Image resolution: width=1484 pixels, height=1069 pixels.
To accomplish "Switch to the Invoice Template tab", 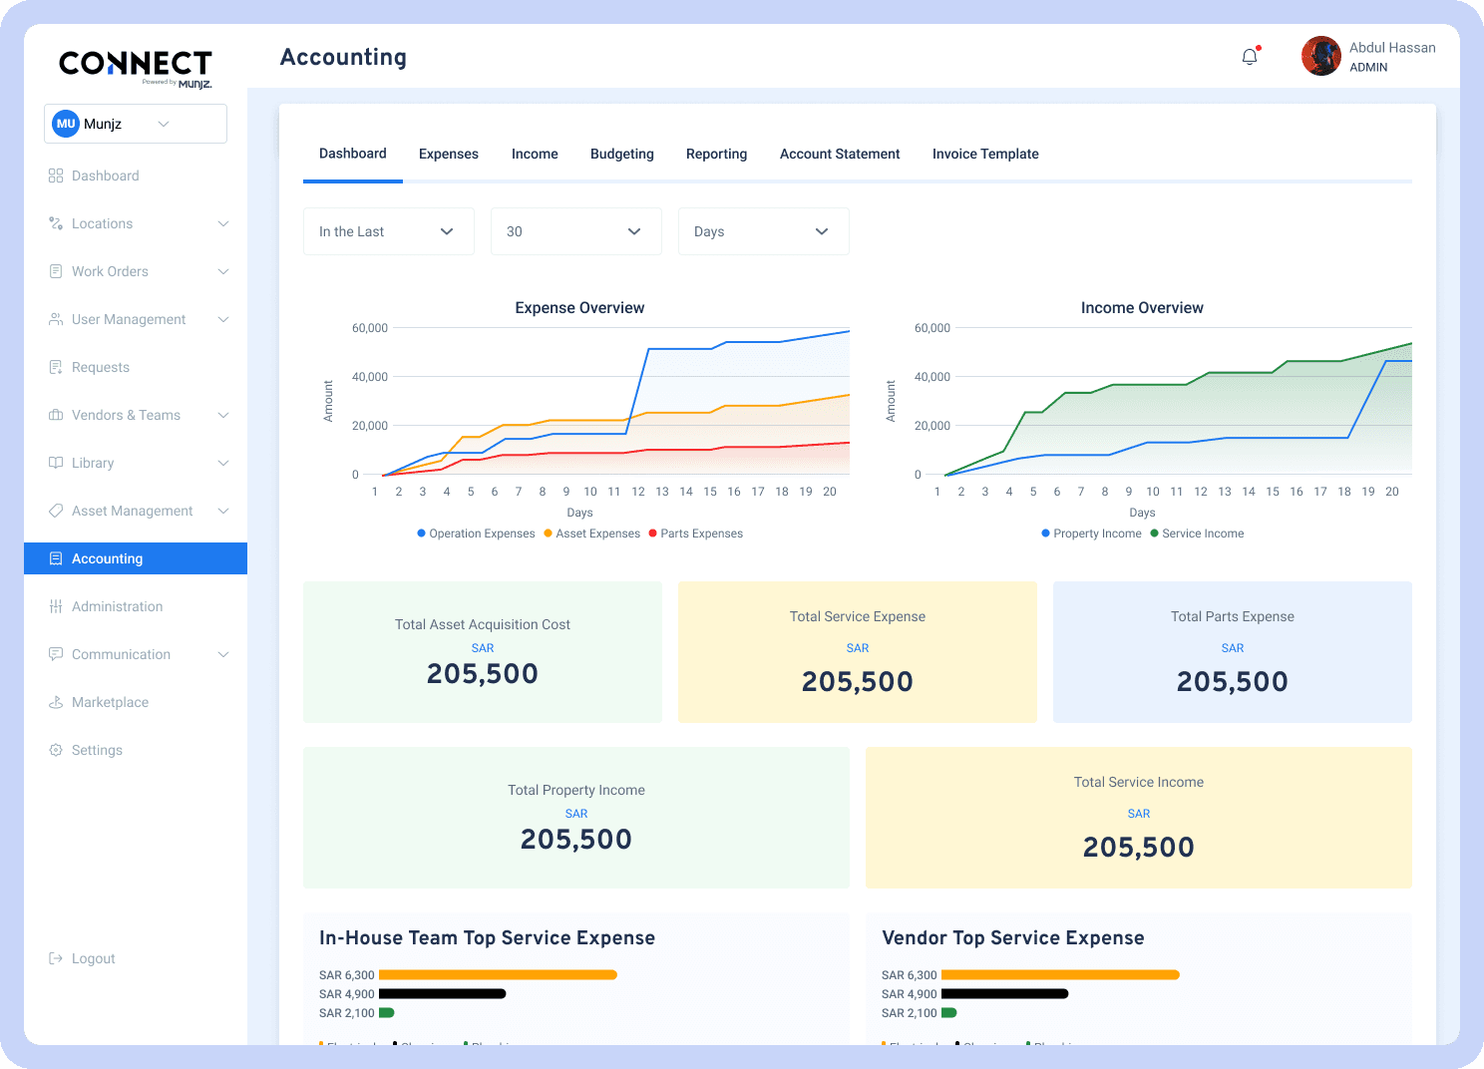I will 985,154.
